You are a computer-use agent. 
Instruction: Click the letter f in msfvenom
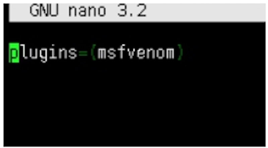121,52
